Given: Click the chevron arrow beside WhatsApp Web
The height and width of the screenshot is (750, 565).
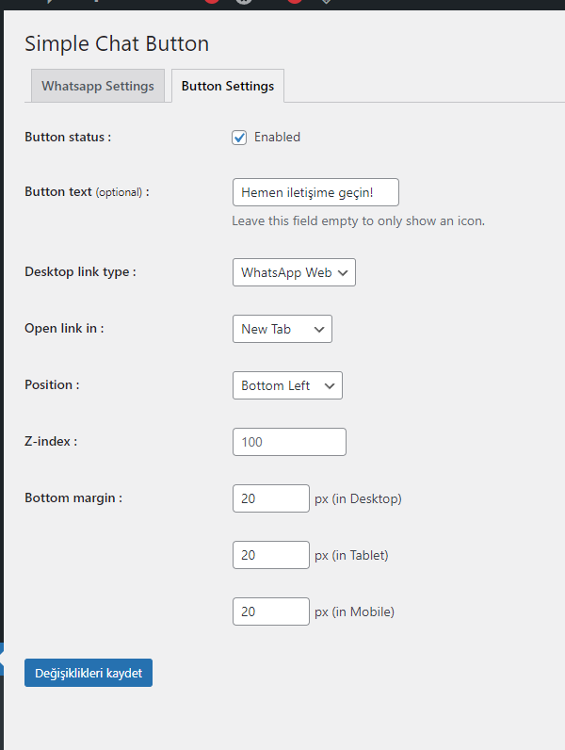Looking at the screenshot, I should point(342,272).
